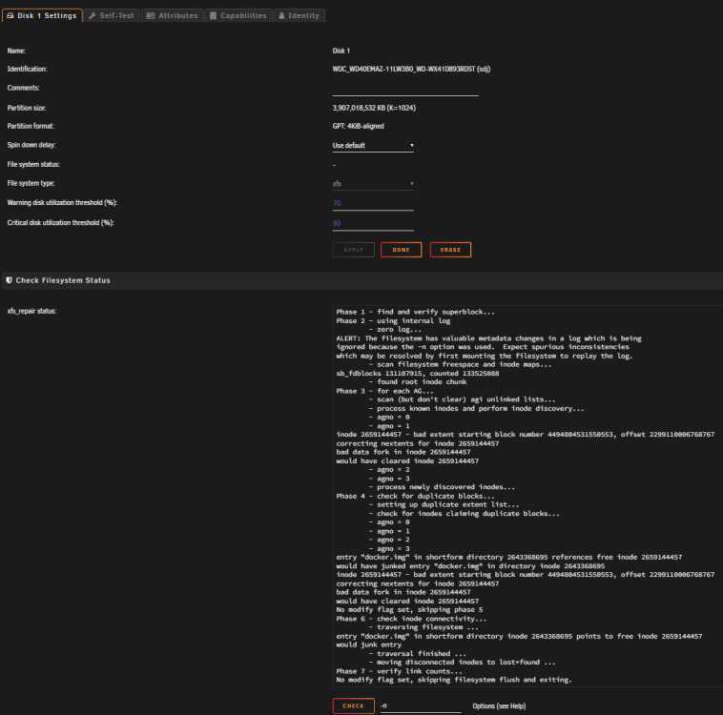Screen dimensions: 723x715
Task: Click the Done button
Action: (402, 250)
